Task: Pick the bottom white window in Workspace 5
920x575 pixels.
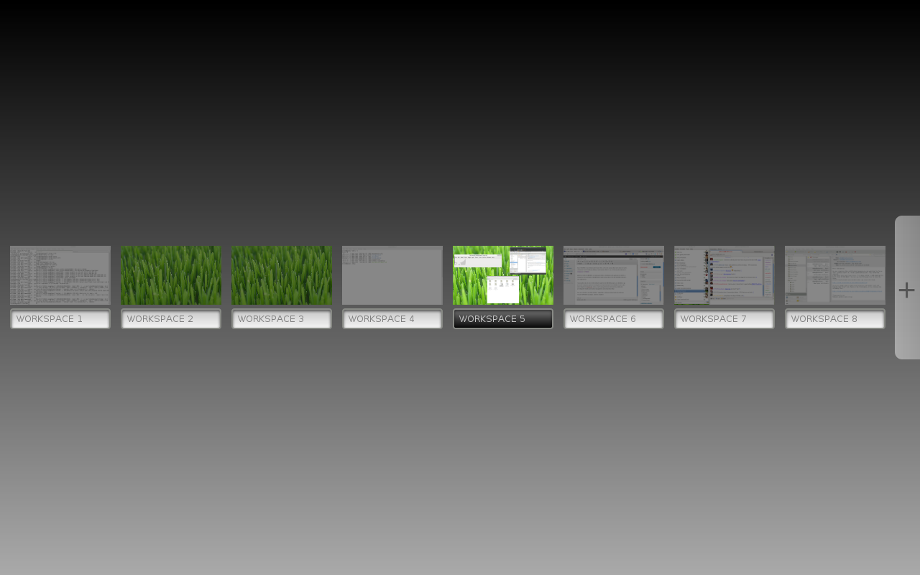Action: point(503,290)
